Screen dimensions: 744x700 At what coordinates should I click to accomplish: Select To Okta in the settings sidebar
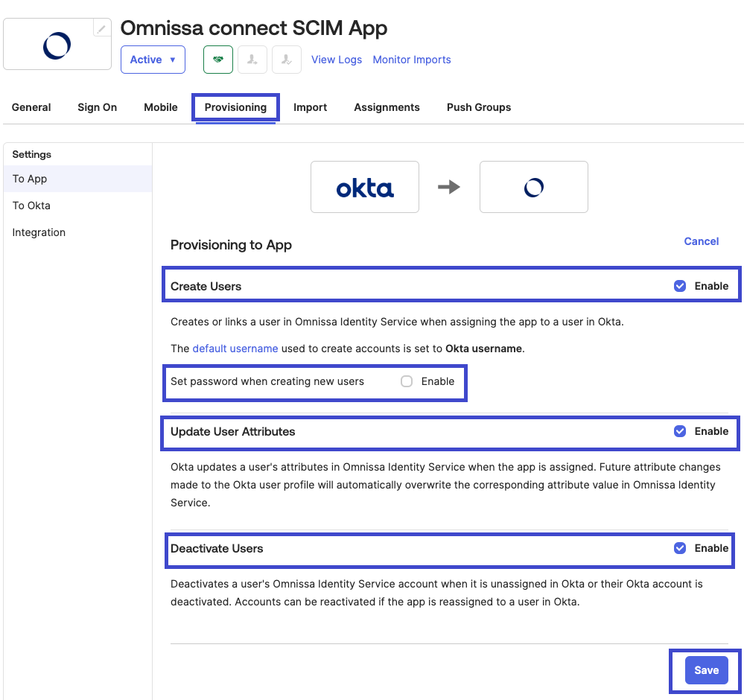tap(77, 206)
